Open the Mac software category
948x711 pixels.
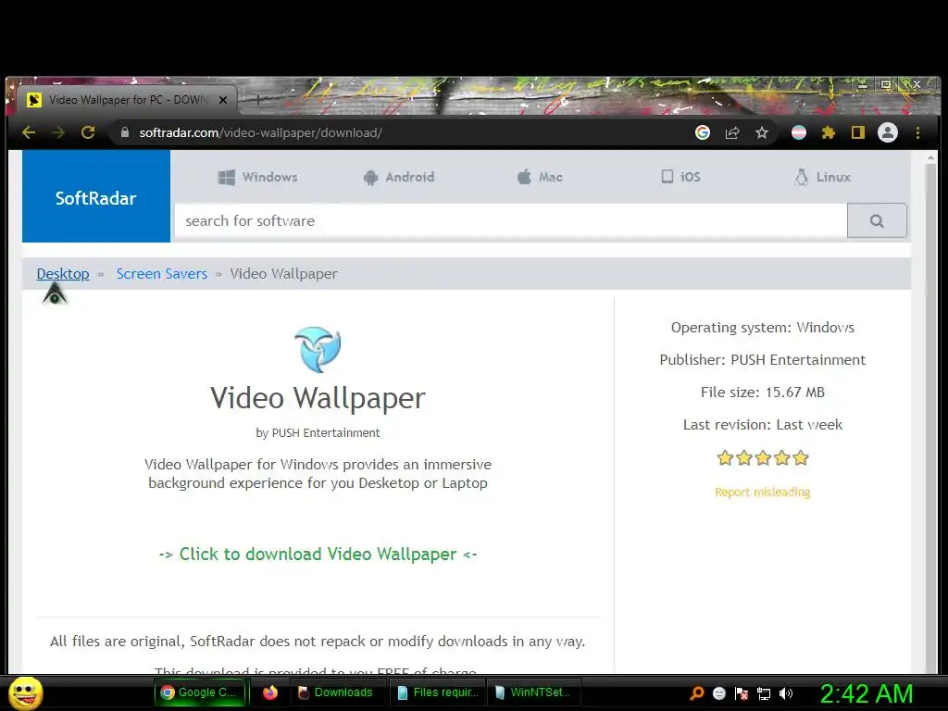[540, 177]
